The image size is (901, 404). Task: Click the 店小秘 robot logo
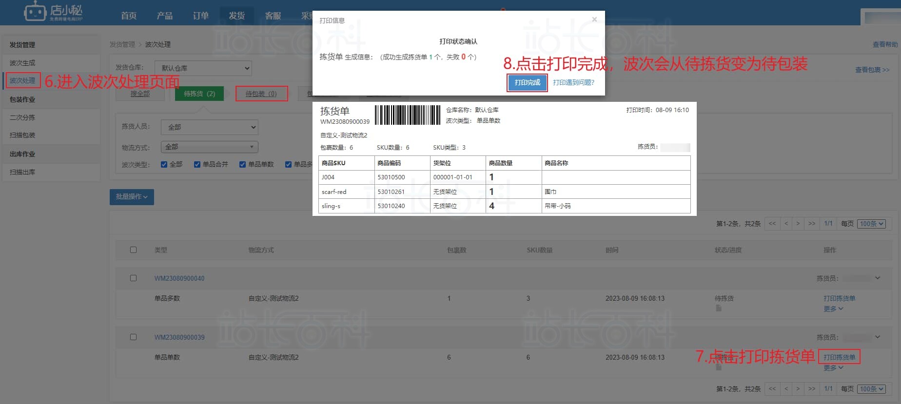(35, 11)
